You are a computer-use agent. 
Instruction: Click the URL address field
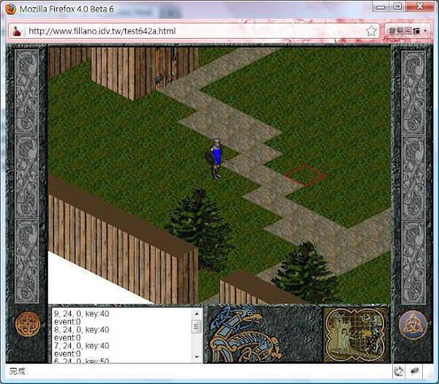coord(195,31)
